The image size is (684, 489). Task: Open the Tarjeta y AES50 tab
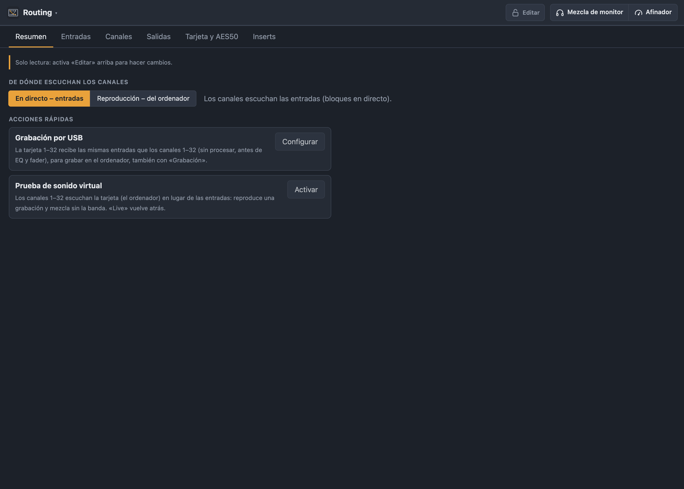[212, 37]
